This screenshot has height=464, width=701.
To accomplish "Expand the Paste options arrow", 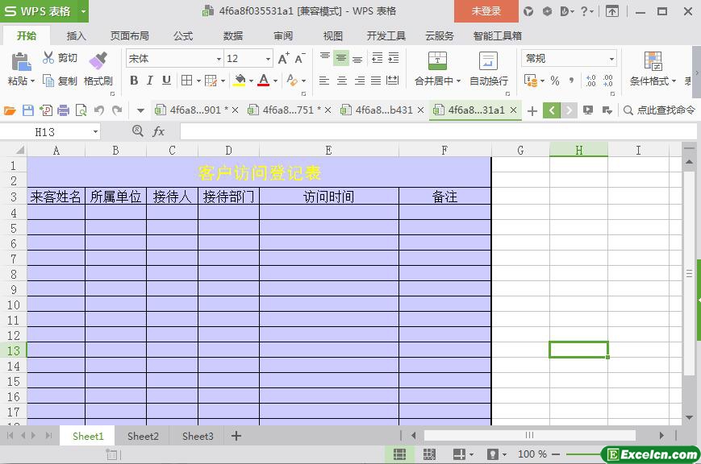I will click(32, 81).
